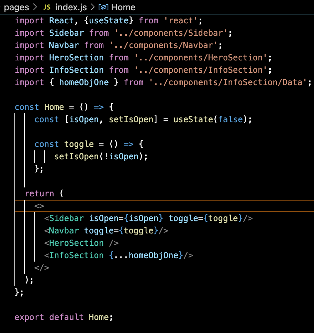The image size is (314, 333).
Task: Click 'useState' in the React import line
Action: [109, 21]
